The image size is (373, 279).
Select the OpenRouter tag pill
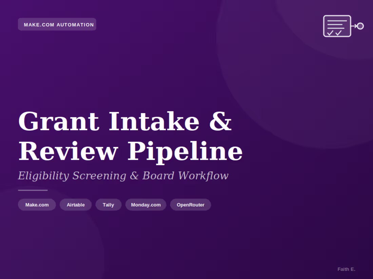(x=191, y=205)
